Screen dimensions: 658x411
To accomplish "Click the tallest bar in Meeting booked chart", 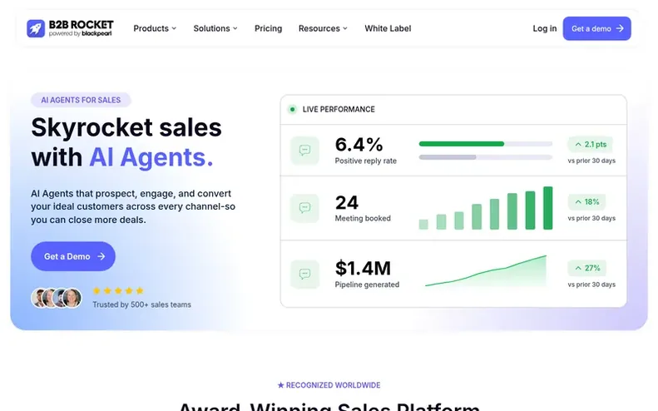I will [x=547, y=208].
